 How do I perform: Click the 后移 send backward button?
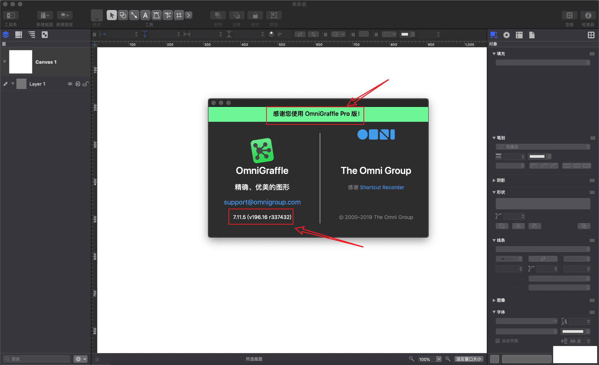click(237, 15)
